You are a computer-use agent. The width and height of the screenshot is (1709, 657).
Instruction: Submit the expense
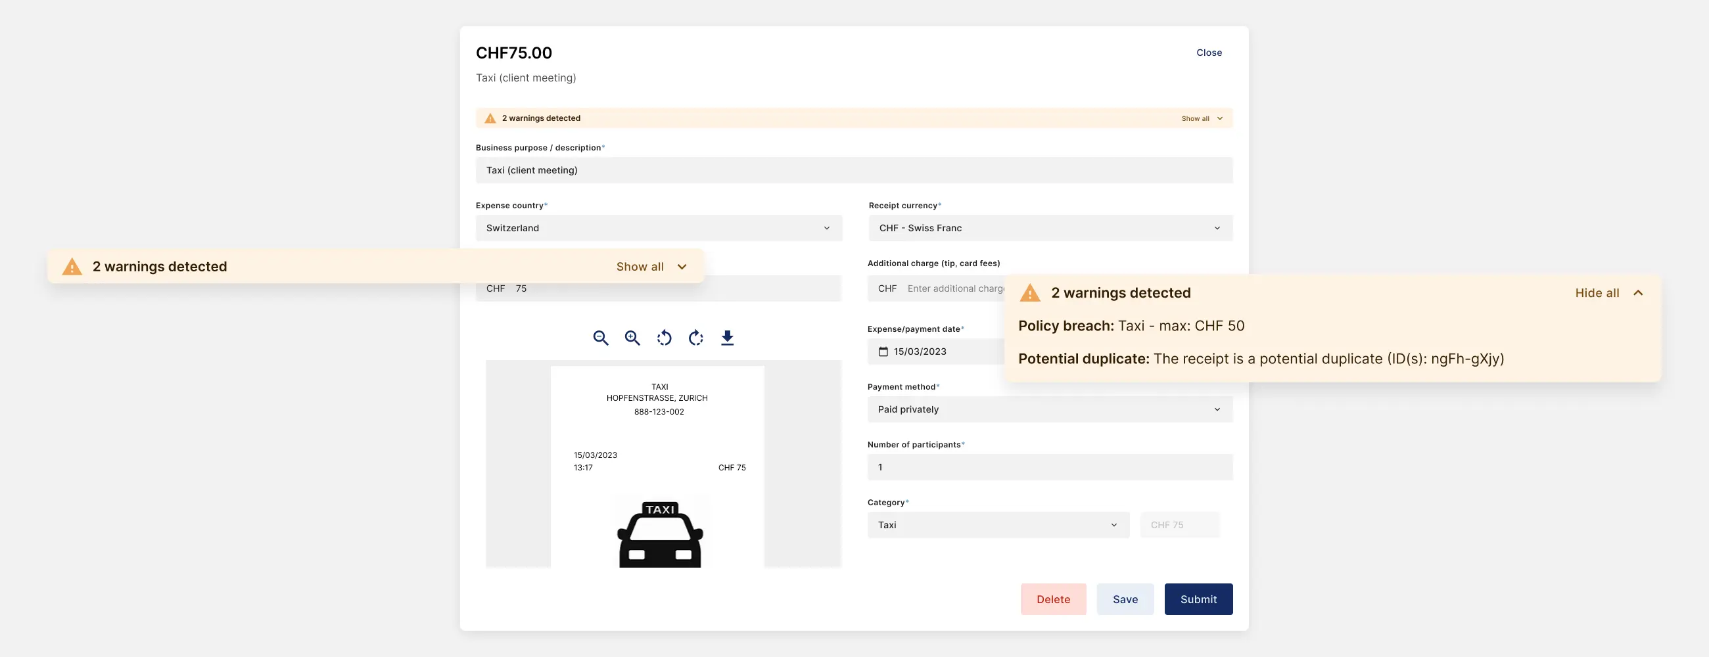point(1198,599)
